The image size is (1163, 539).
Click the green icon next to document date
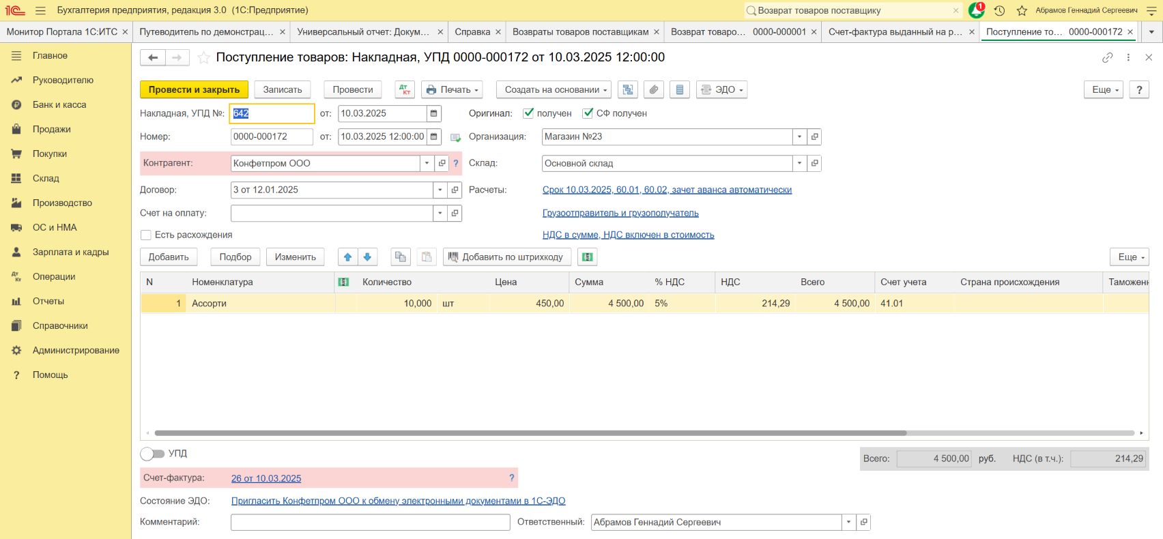pyautogui.click(x=455, y=138)
